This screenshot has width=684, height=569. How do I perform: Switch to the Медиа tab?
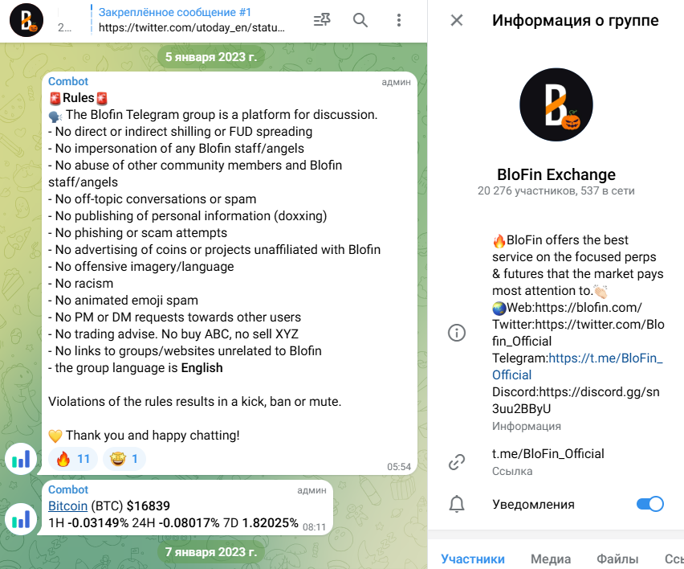(551, 559)
